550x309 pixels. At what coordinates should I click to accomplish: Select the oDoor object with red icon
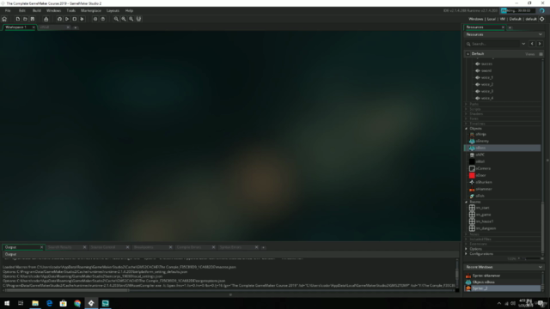(480, 175)
